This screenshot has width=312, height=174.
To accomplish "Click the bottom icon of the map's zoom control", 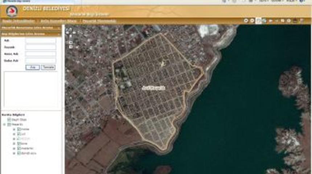I will coord(71,47).
